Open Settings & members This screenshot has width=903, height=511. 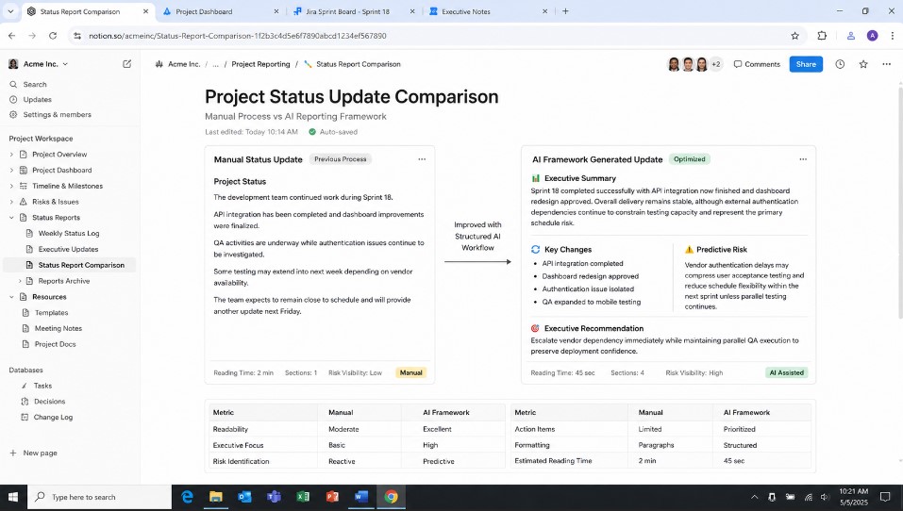click(57, 114)
